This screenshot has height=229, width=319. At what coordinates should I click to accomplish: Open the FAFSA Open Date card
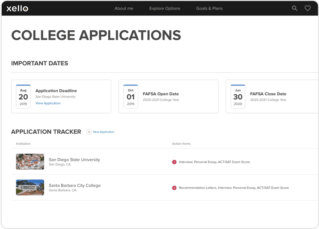tap(168, 97)
